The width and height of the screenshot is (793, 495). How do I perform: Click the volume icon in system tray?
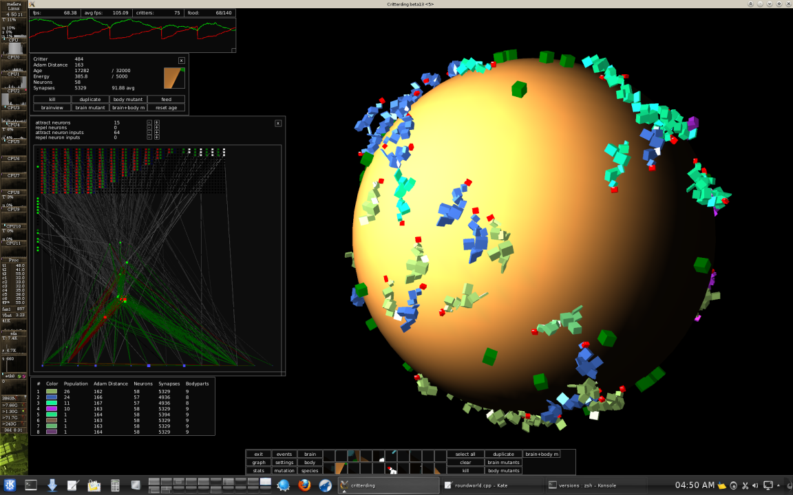click(756, 485)
